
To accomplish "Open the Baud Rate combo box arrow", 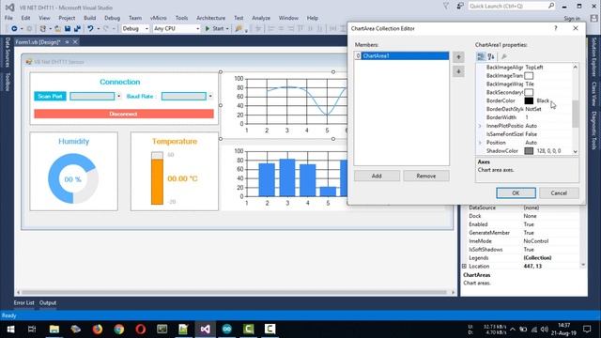I will 210,96.
